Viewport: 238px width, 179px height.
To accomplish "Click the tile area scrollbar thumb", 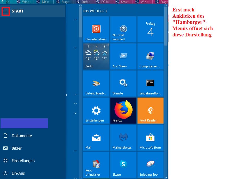I will click(166, 26).
